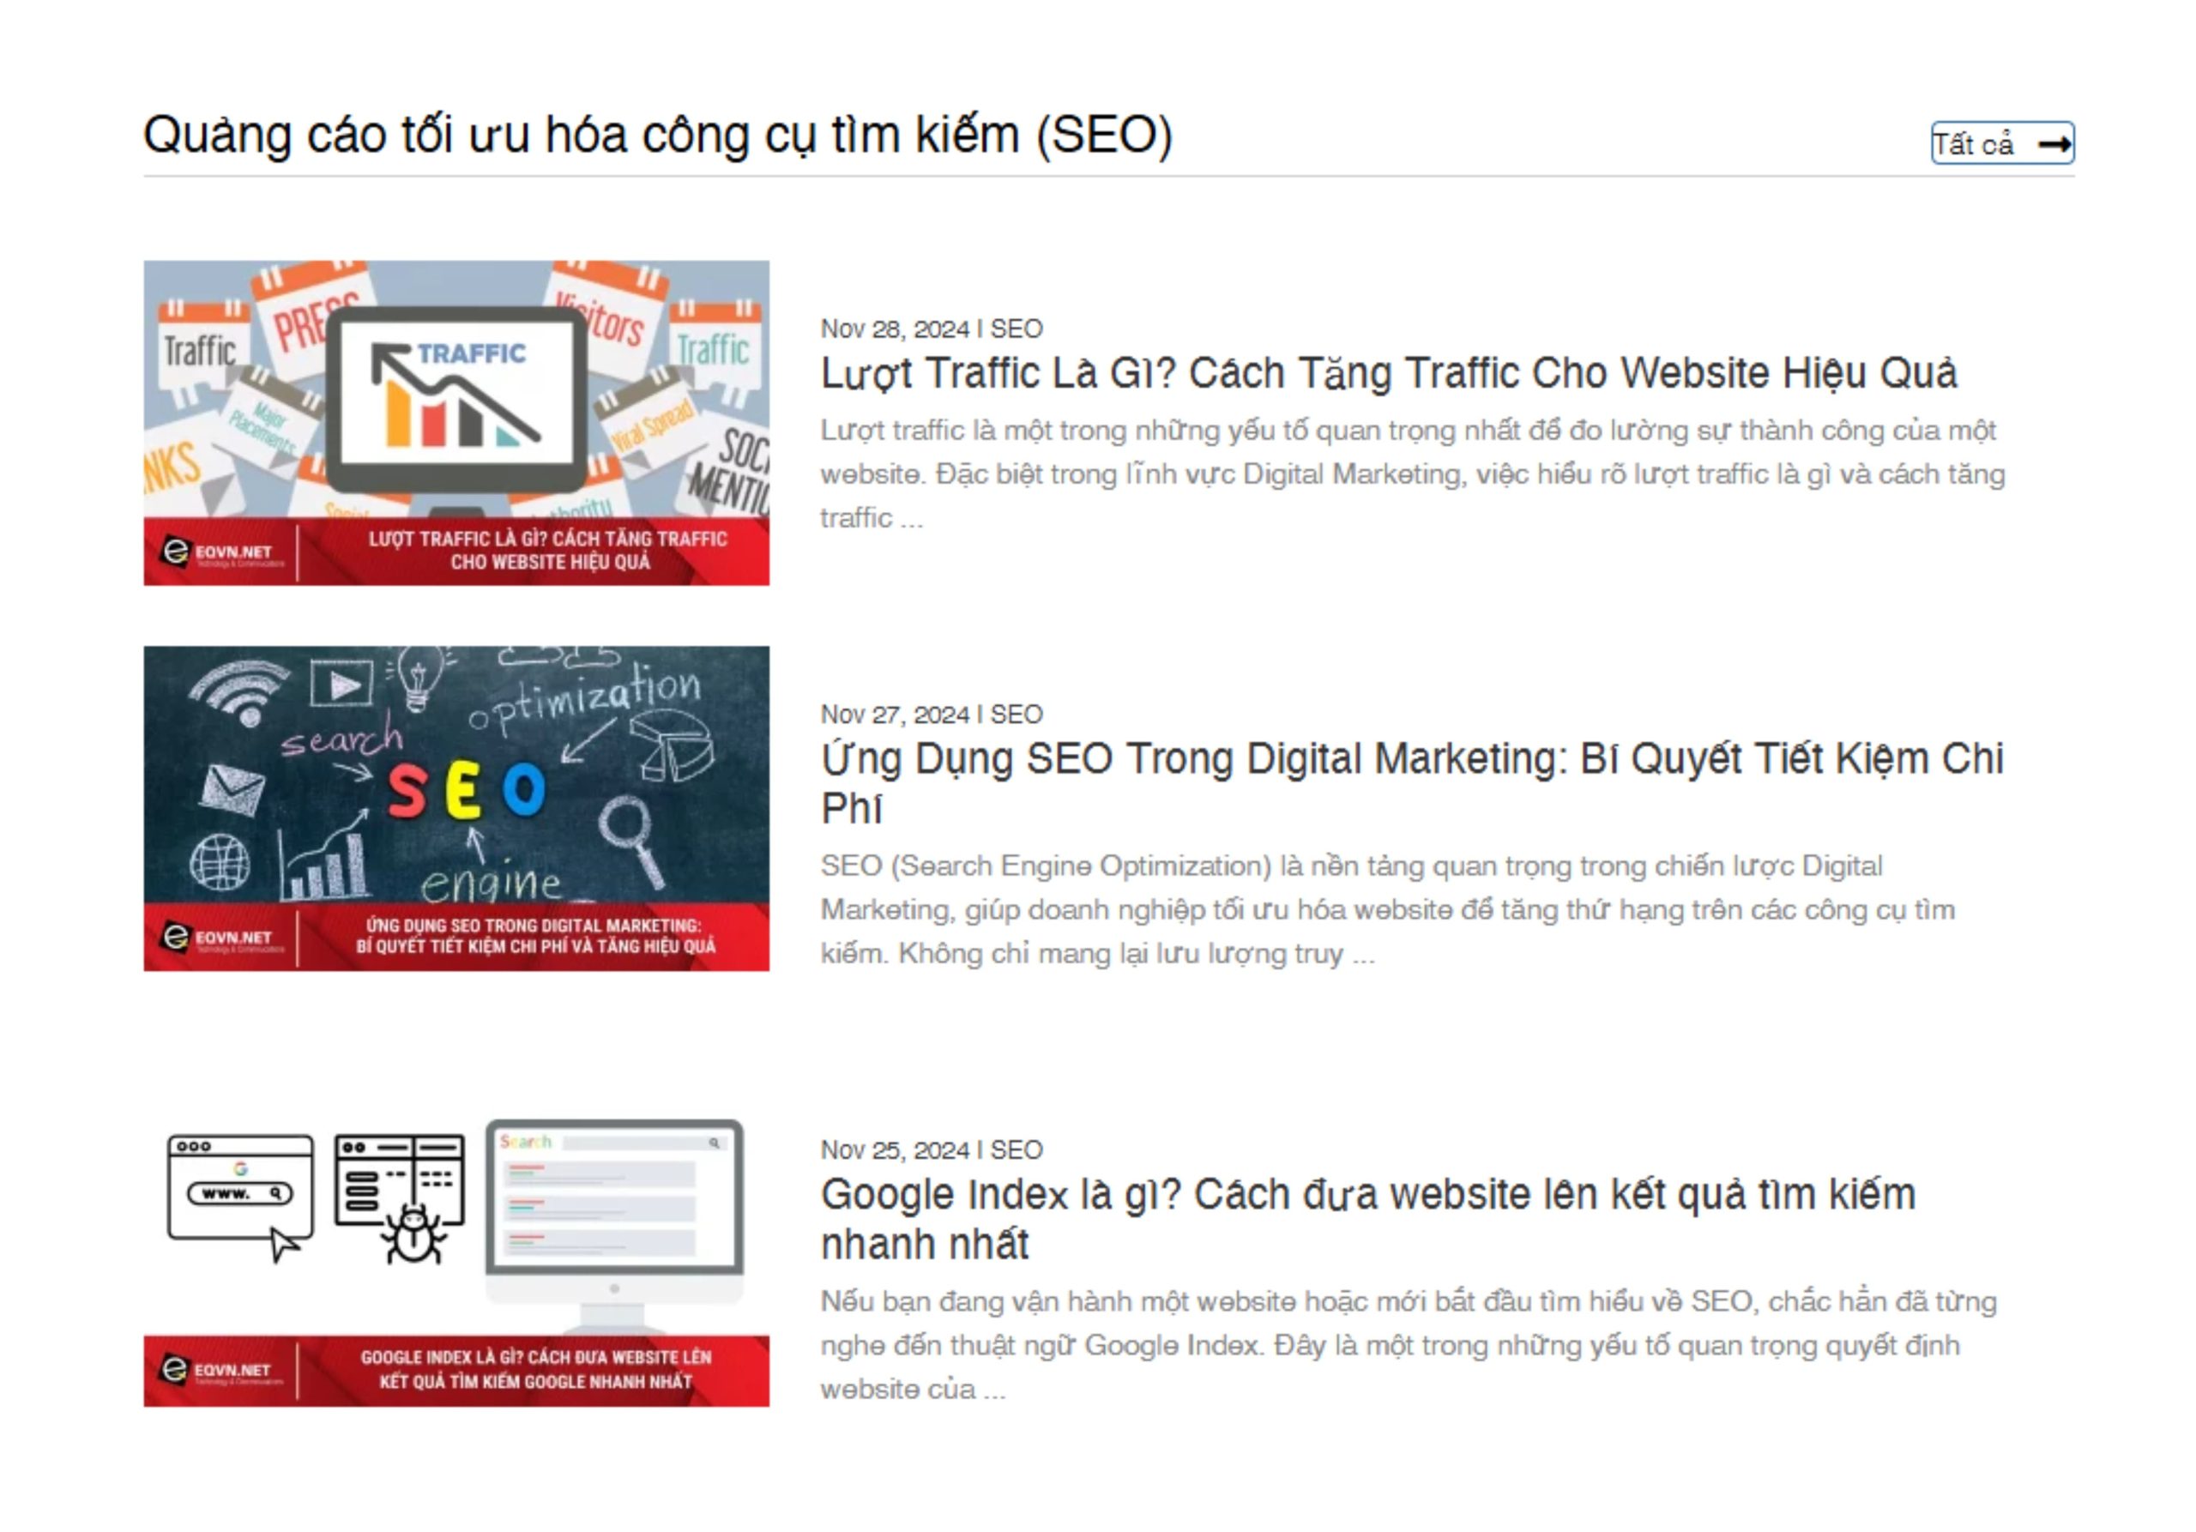
Task: Open the Lượt Traffic Là Gì article thumbnail
Action: point(456,423)
